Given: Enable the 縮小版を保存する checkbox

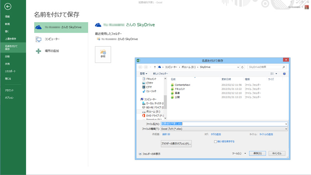Looking at the screenshot, I should click(x=216, y=142).
